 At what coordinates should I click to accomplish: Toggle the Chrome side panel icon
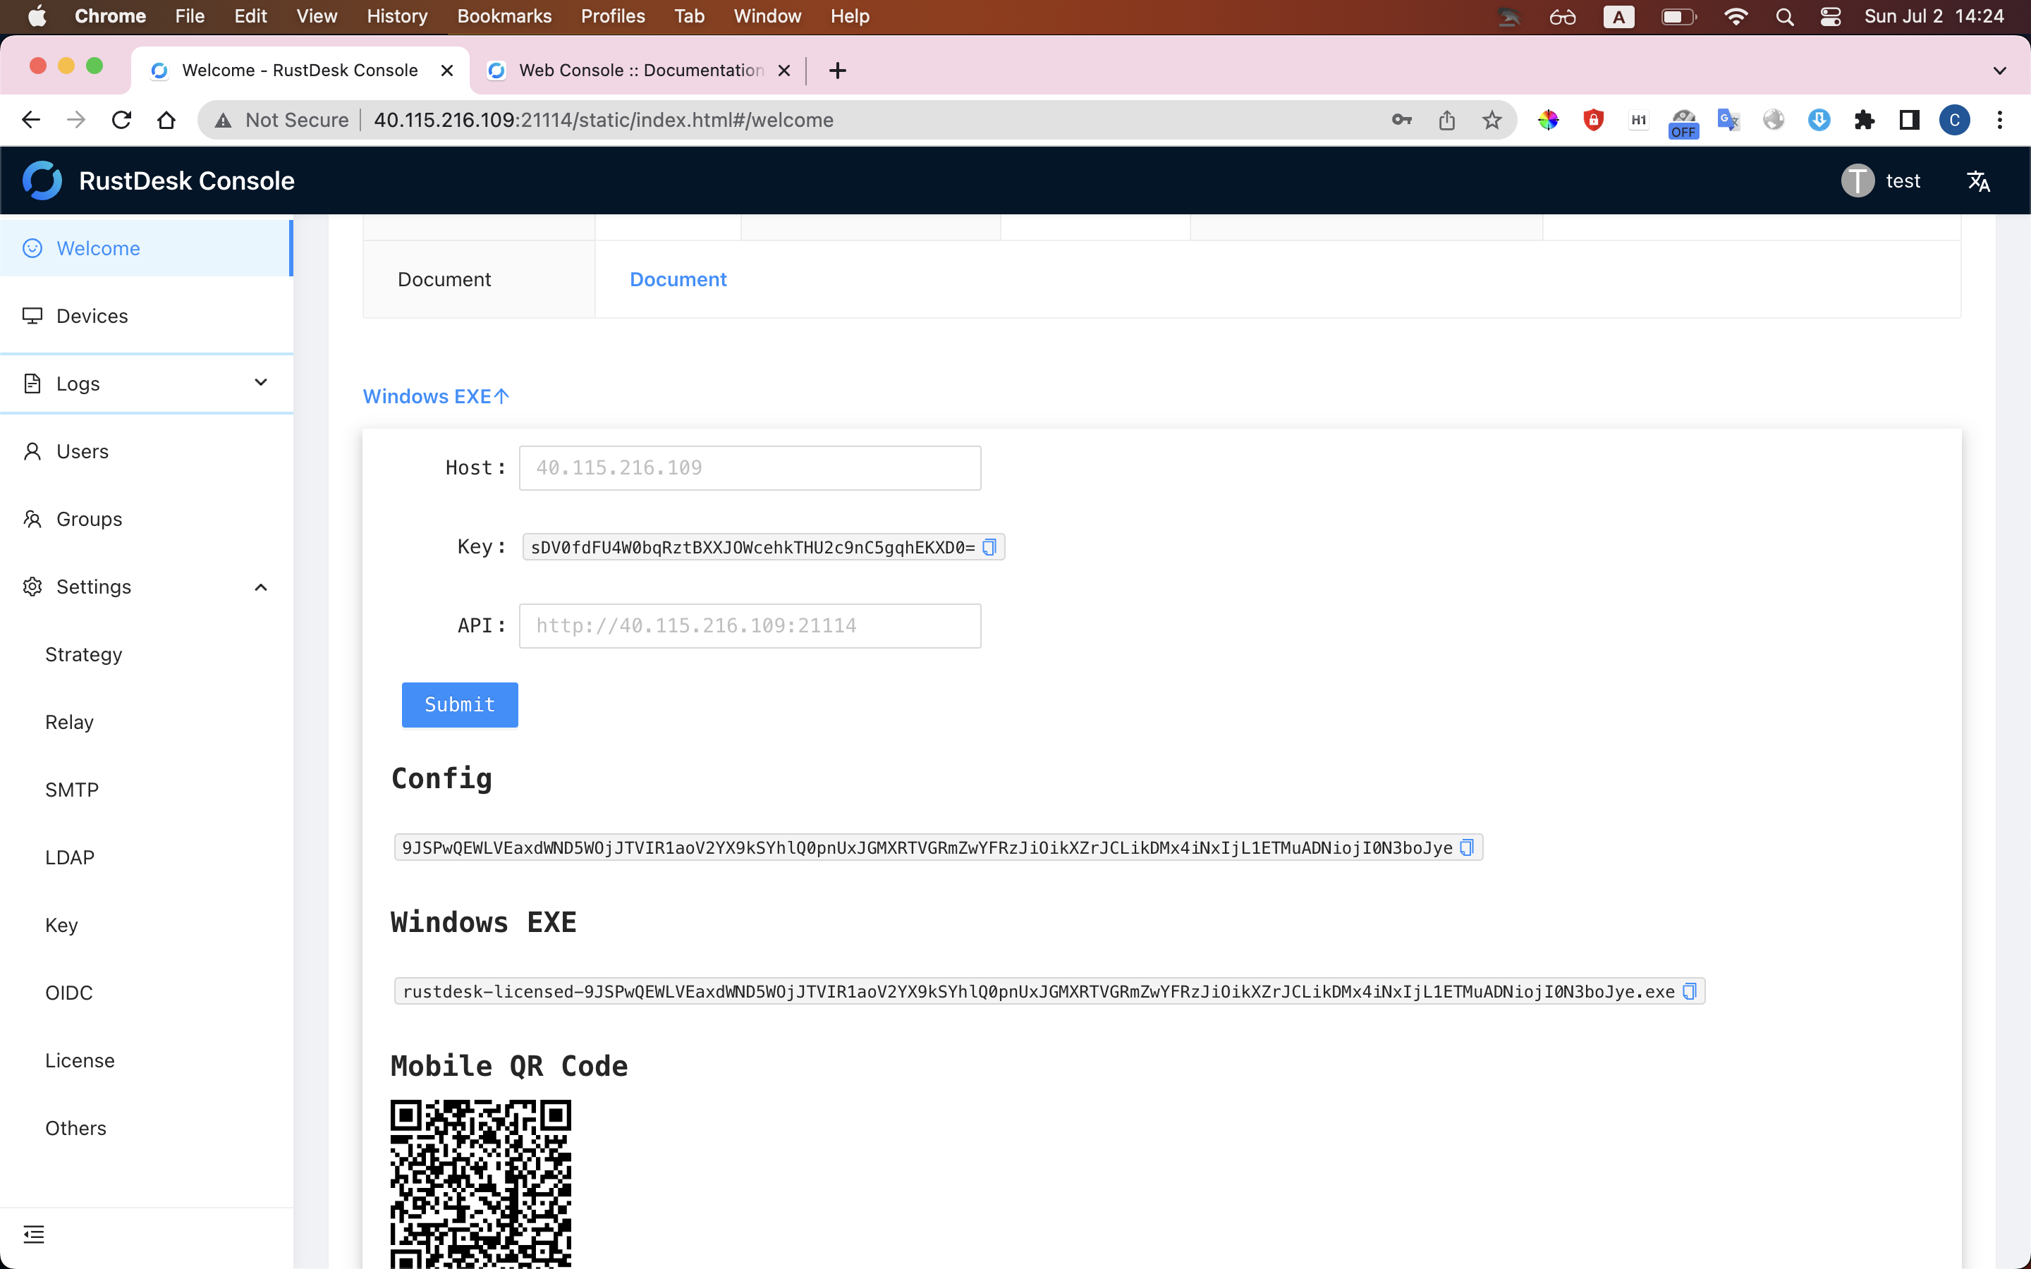(1909, 120)
